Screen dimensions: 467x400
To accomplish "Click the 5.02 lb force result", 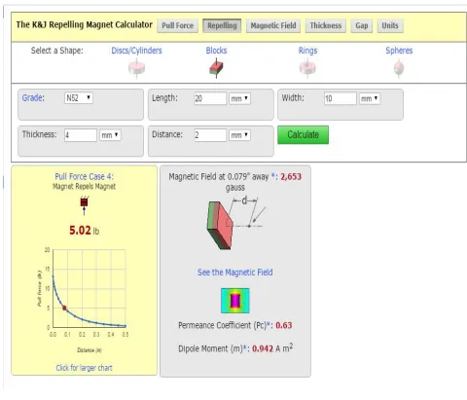I will point(84,231).
